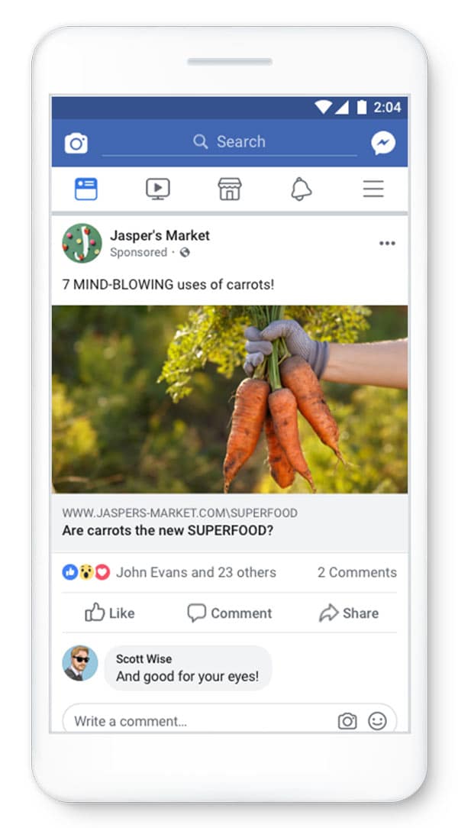Open Facebook Messenger
The image size is (458, 828).
[383, 141]
